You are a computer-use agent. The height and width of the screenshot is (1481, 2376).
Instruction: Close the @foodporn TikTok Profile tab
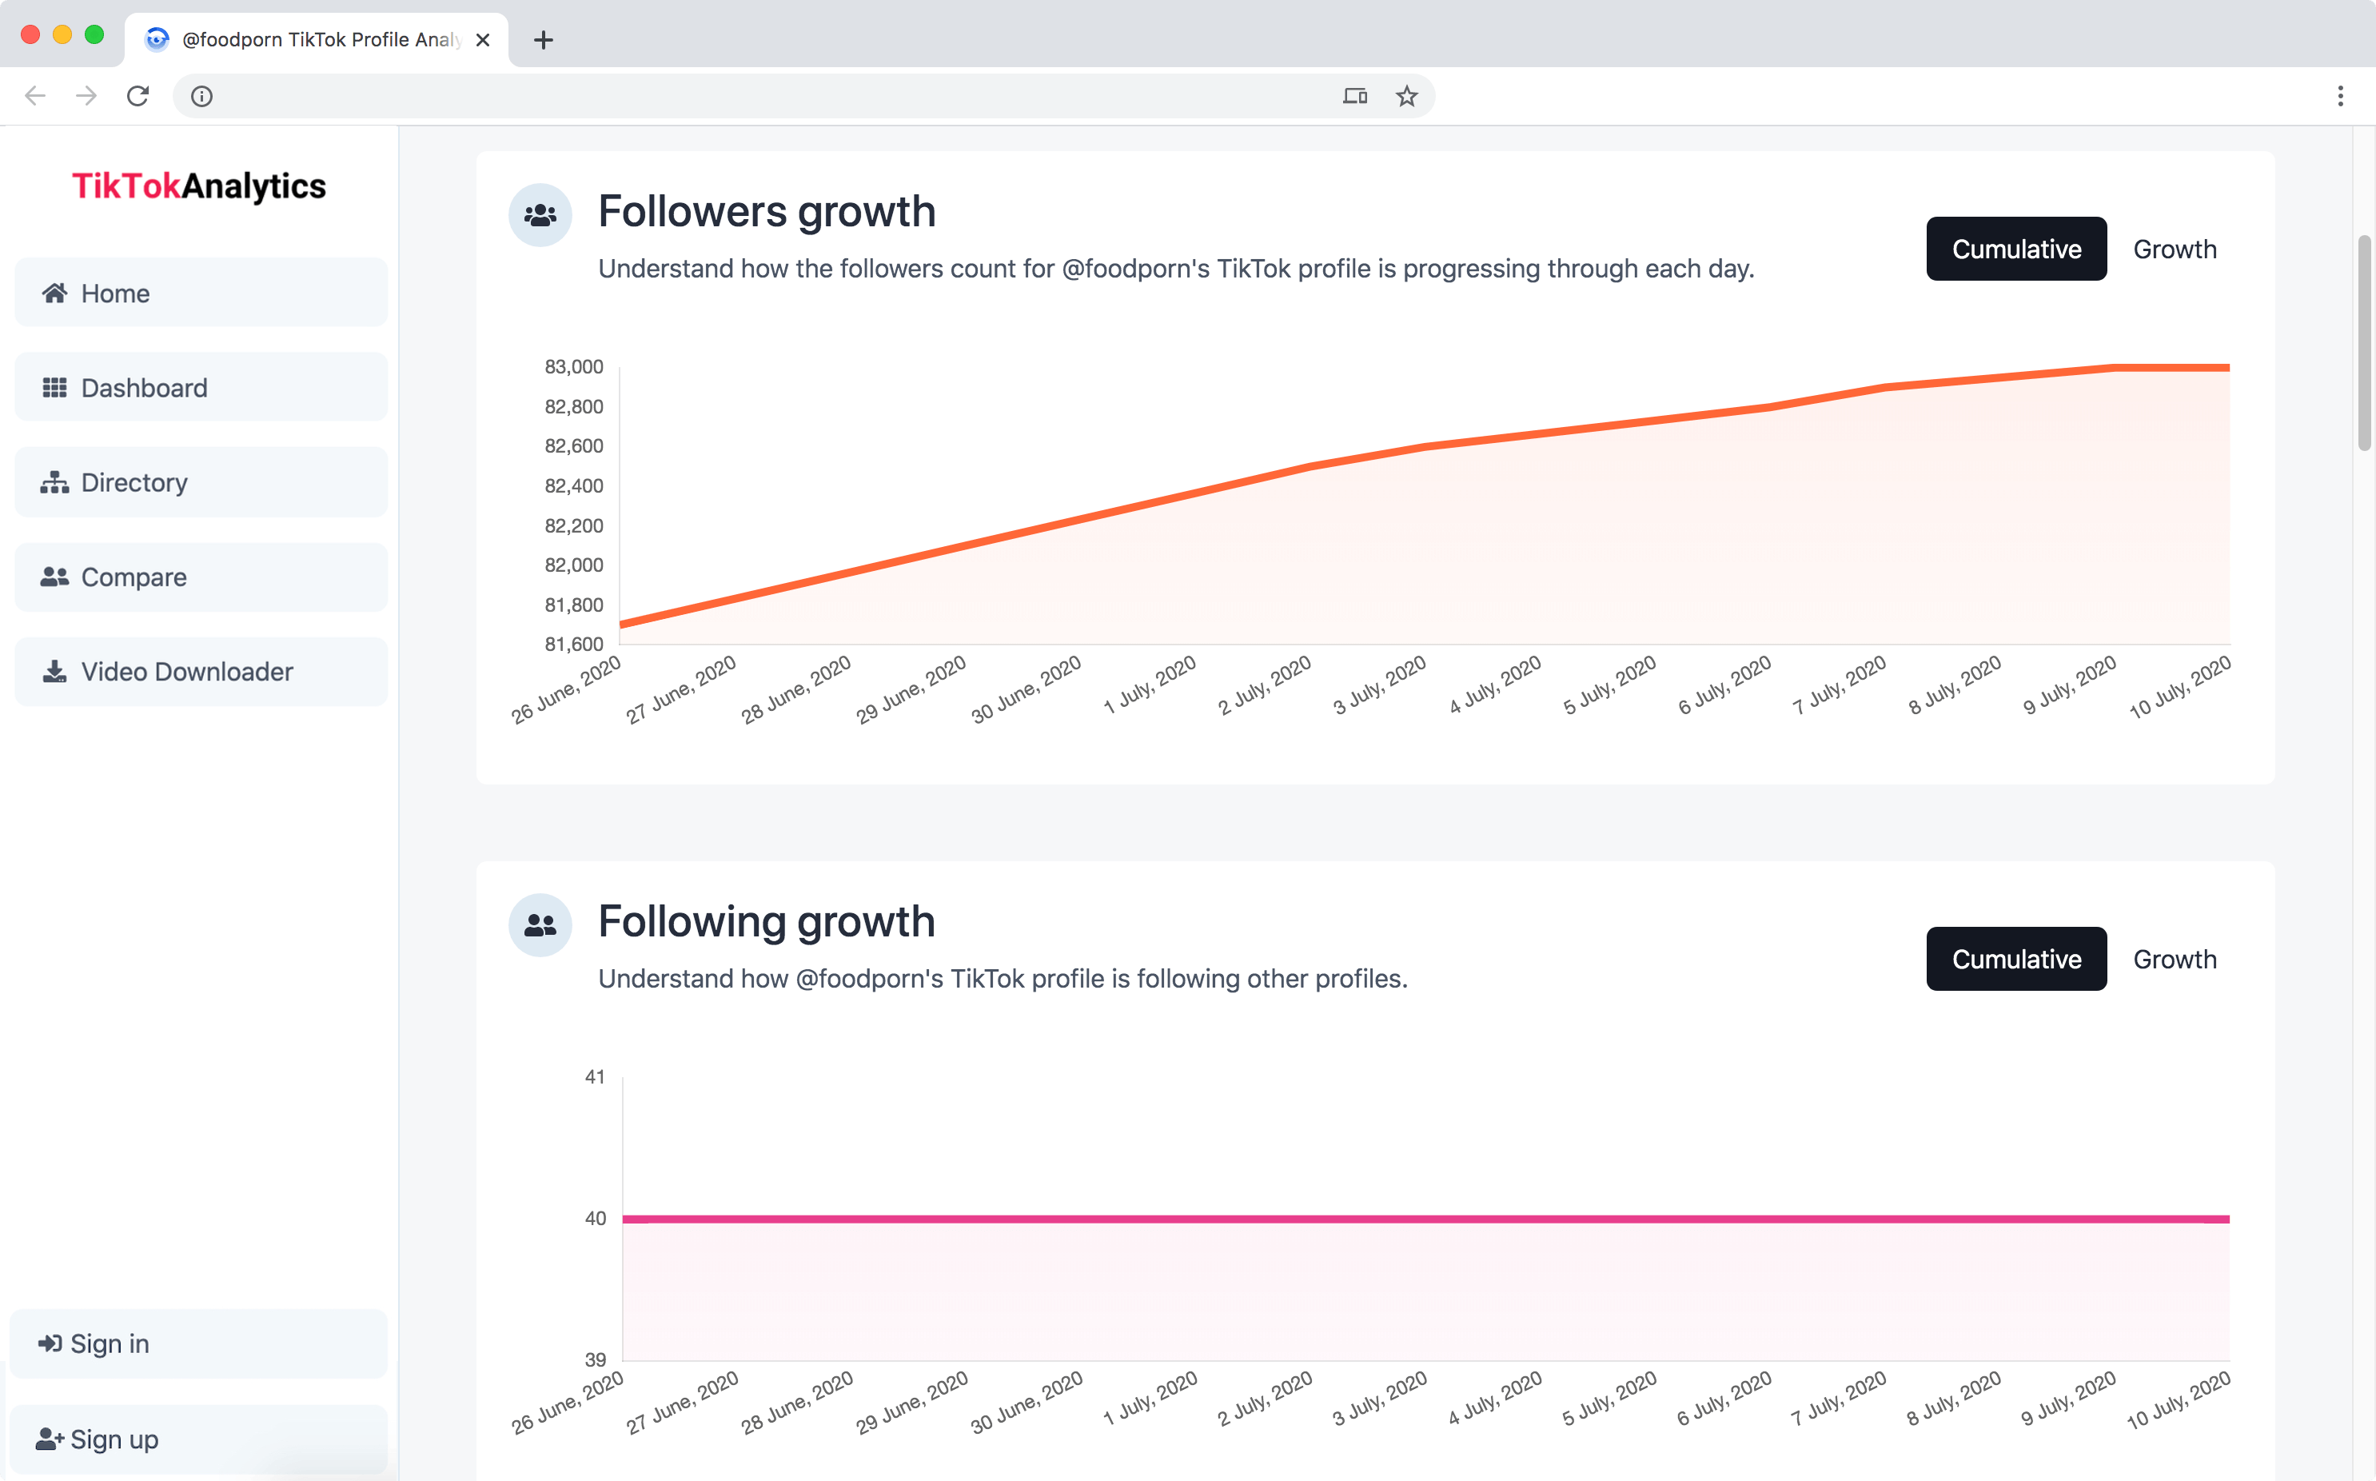[483, 40]
